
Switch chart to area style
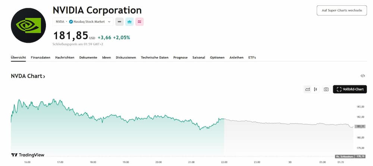click(307, 89)
